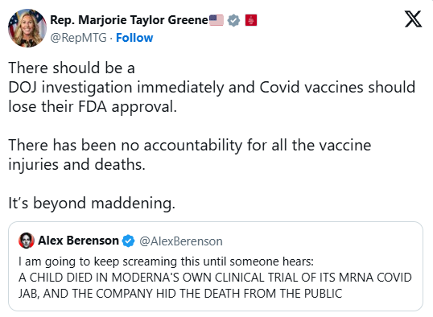
Task: Click the US flag emoji after Greene
Action: (x=216, y=20)
